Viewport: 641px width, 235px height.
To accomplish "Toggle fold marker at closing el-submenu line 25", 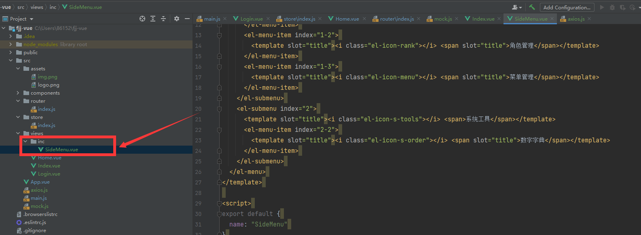I will pyautogui.click(x=219, y=161).
